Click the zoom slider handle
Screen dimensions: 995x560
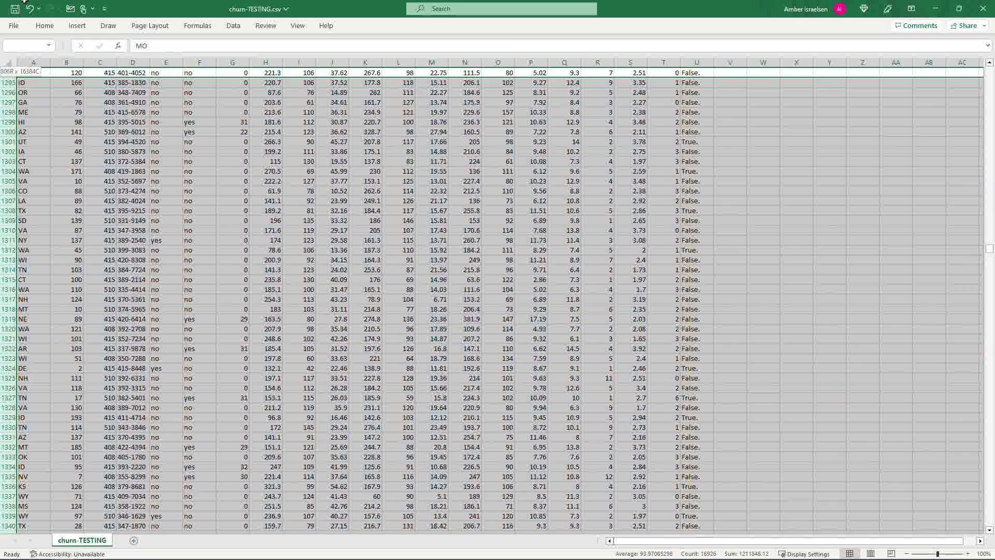pyautogui.click(x=937, y=554)
